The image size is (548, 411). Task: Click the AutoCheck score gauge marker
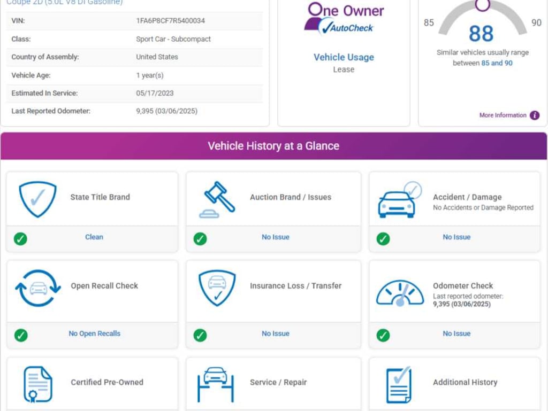pos(482,5)
